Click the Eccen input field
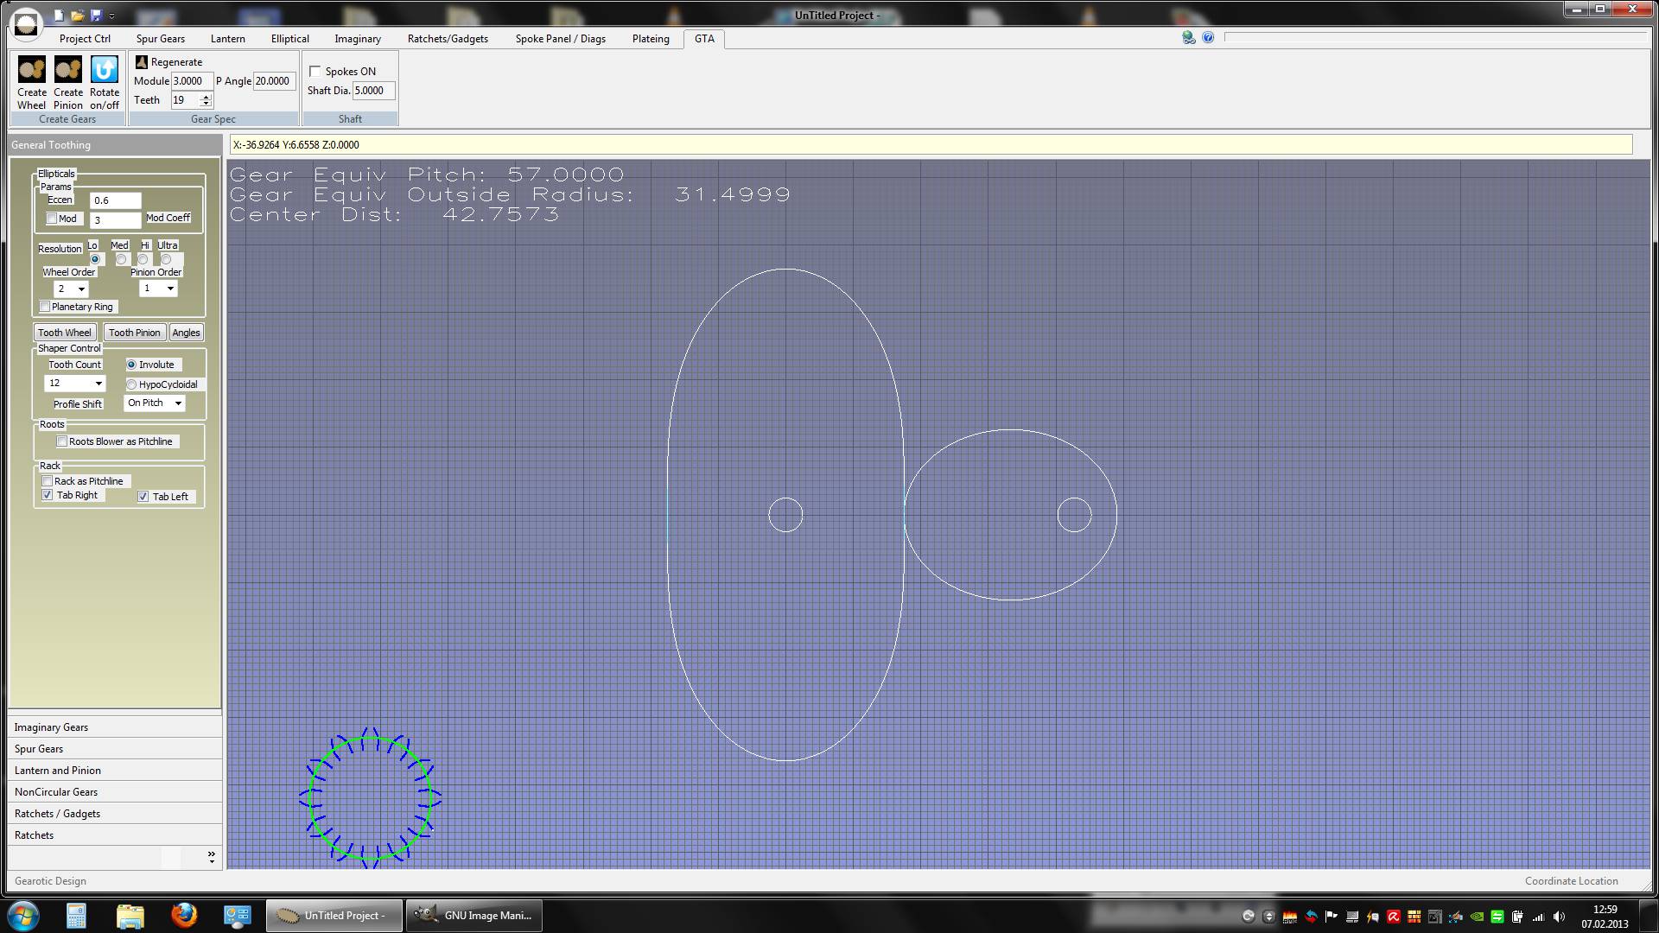The height and width of the screenshot is (933, 1659). pos(115,200)
